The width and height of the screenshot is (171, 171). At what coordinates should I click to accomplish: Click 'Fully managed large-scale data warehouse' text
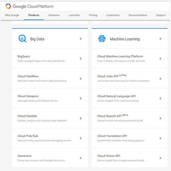(x=41, y=61)
